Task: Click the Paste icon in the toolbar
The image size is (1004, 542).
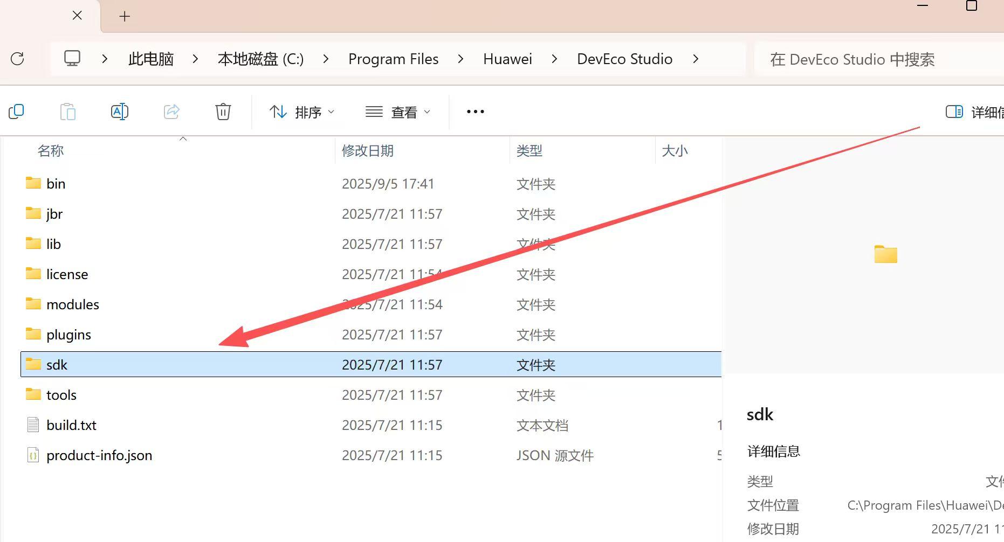Action: tap(68, 112)
